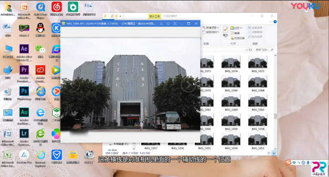The image size is (329, 177).
Task: Open the QQ penguin desktop icon
Action: [40, 28]
